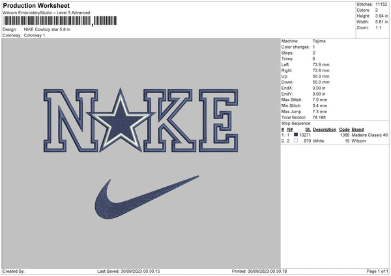Screen dimensions: 391x276
Task: Click the white thread color swatch
Action: pos(296,141)
